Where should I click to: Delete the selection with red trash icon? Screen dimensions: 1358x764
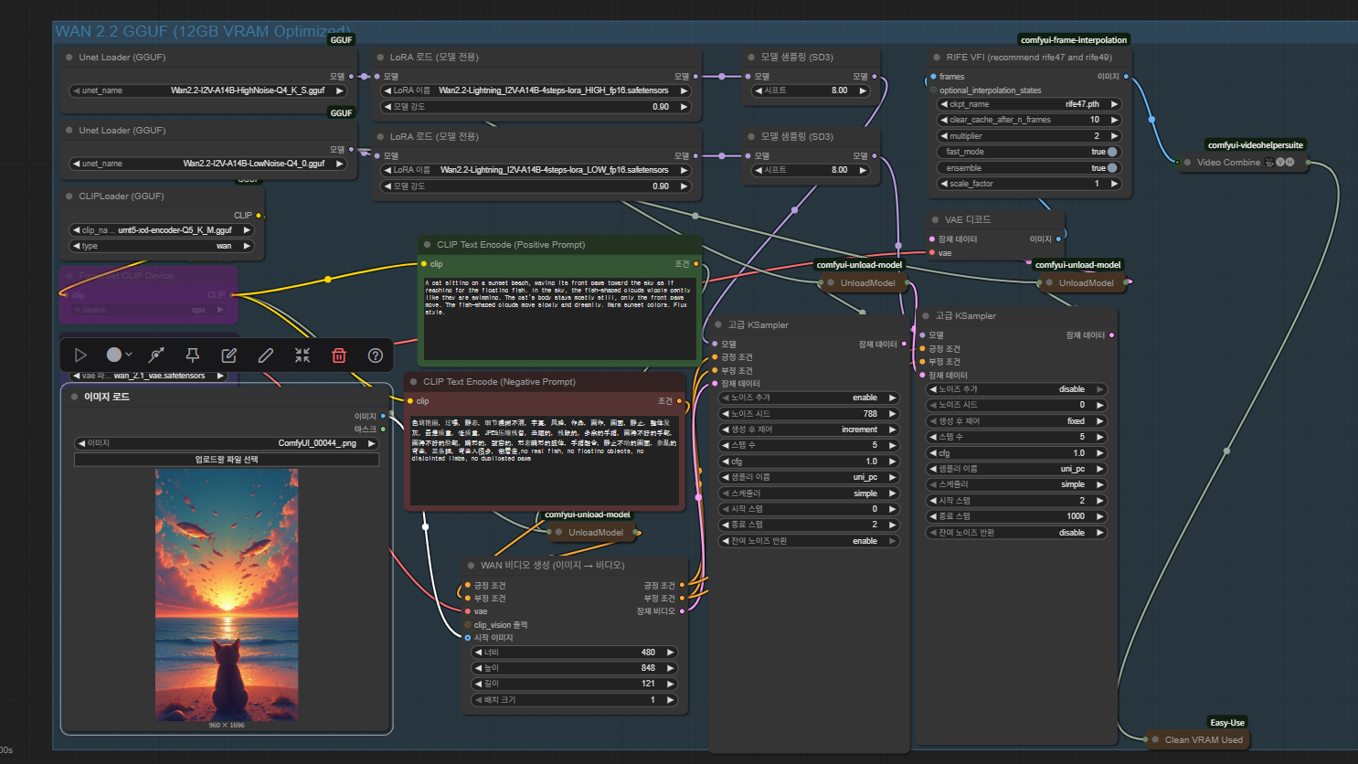coord(339,355)
